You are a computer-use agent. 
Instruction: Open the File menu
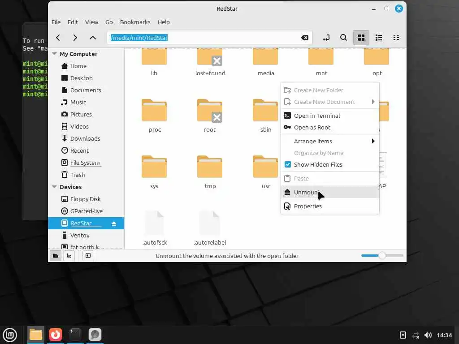(56, 22)
